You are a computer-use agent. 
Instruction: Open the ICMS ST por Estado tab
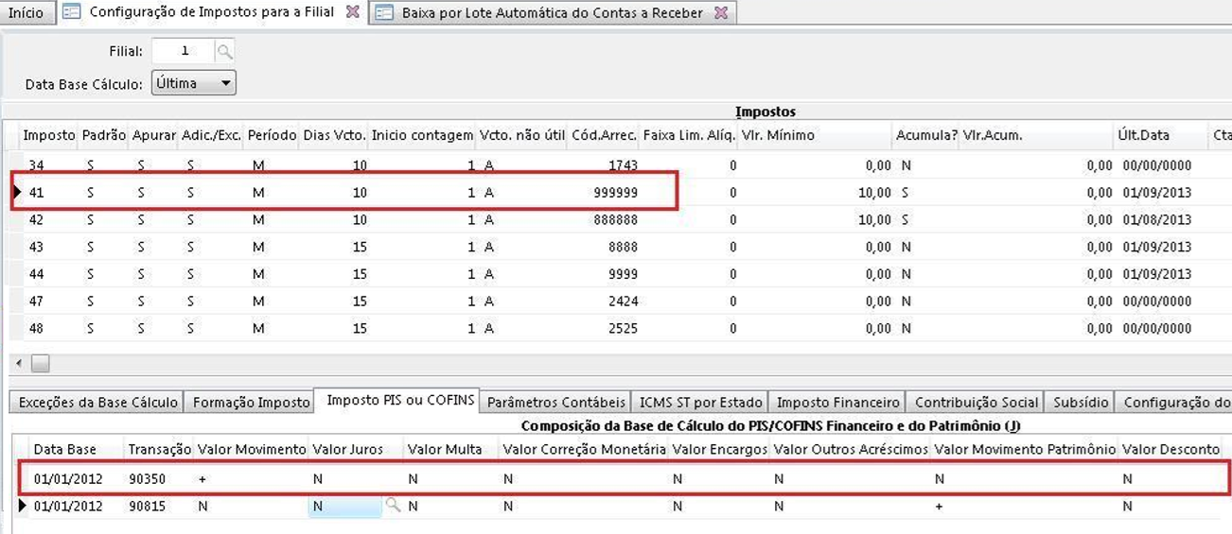coord(699,402)
